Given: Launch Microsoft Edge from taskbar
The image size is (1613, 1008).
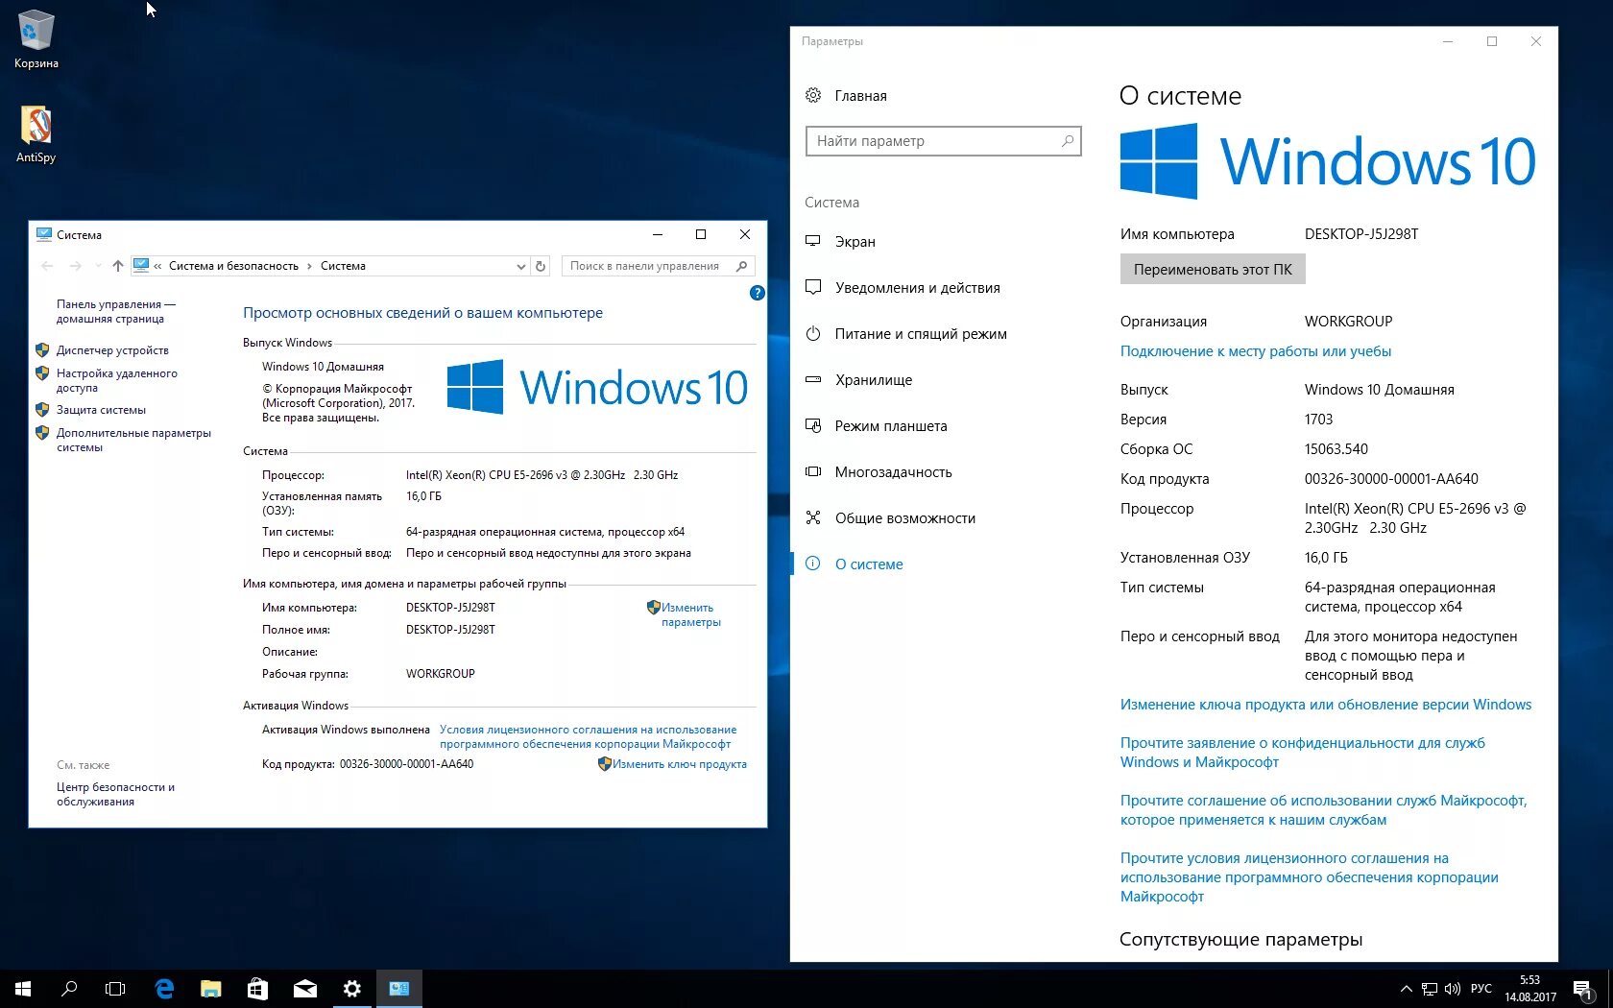Looking at the screenshot, I should [x=164, y=988].
